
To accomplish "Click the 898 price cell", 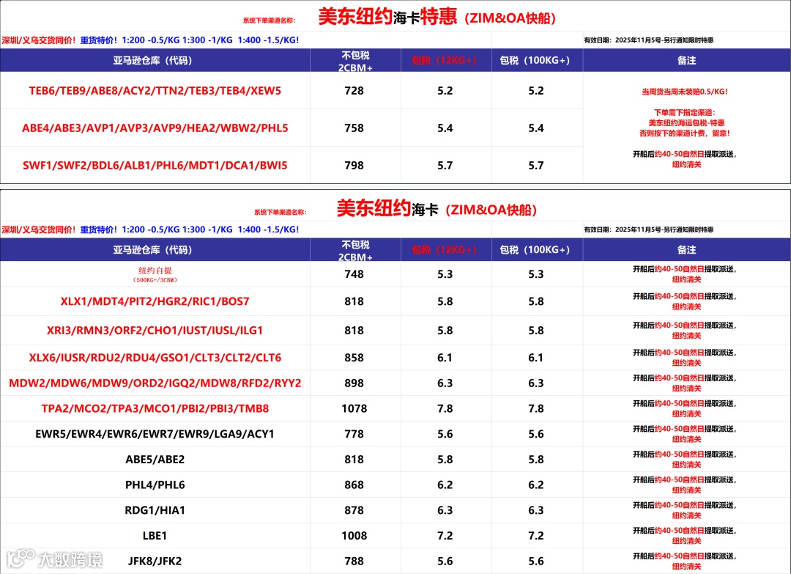I will coord(354,383).
